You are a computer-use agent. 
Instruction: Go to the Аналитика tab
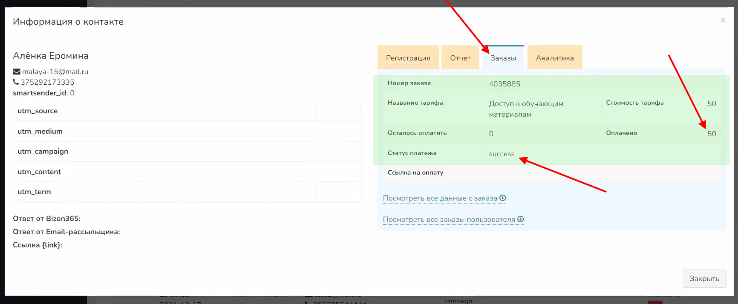pos(555,58)
